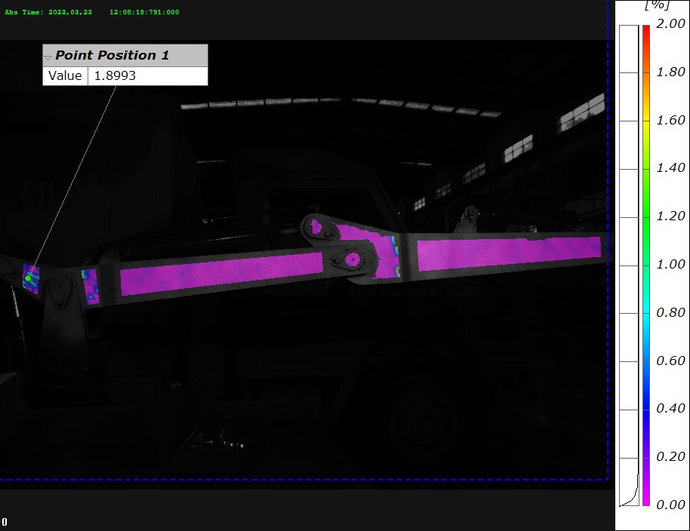
Task: Click the magenta bottom of the color bar
Action: pyautogui.click(x=645, y=499)
